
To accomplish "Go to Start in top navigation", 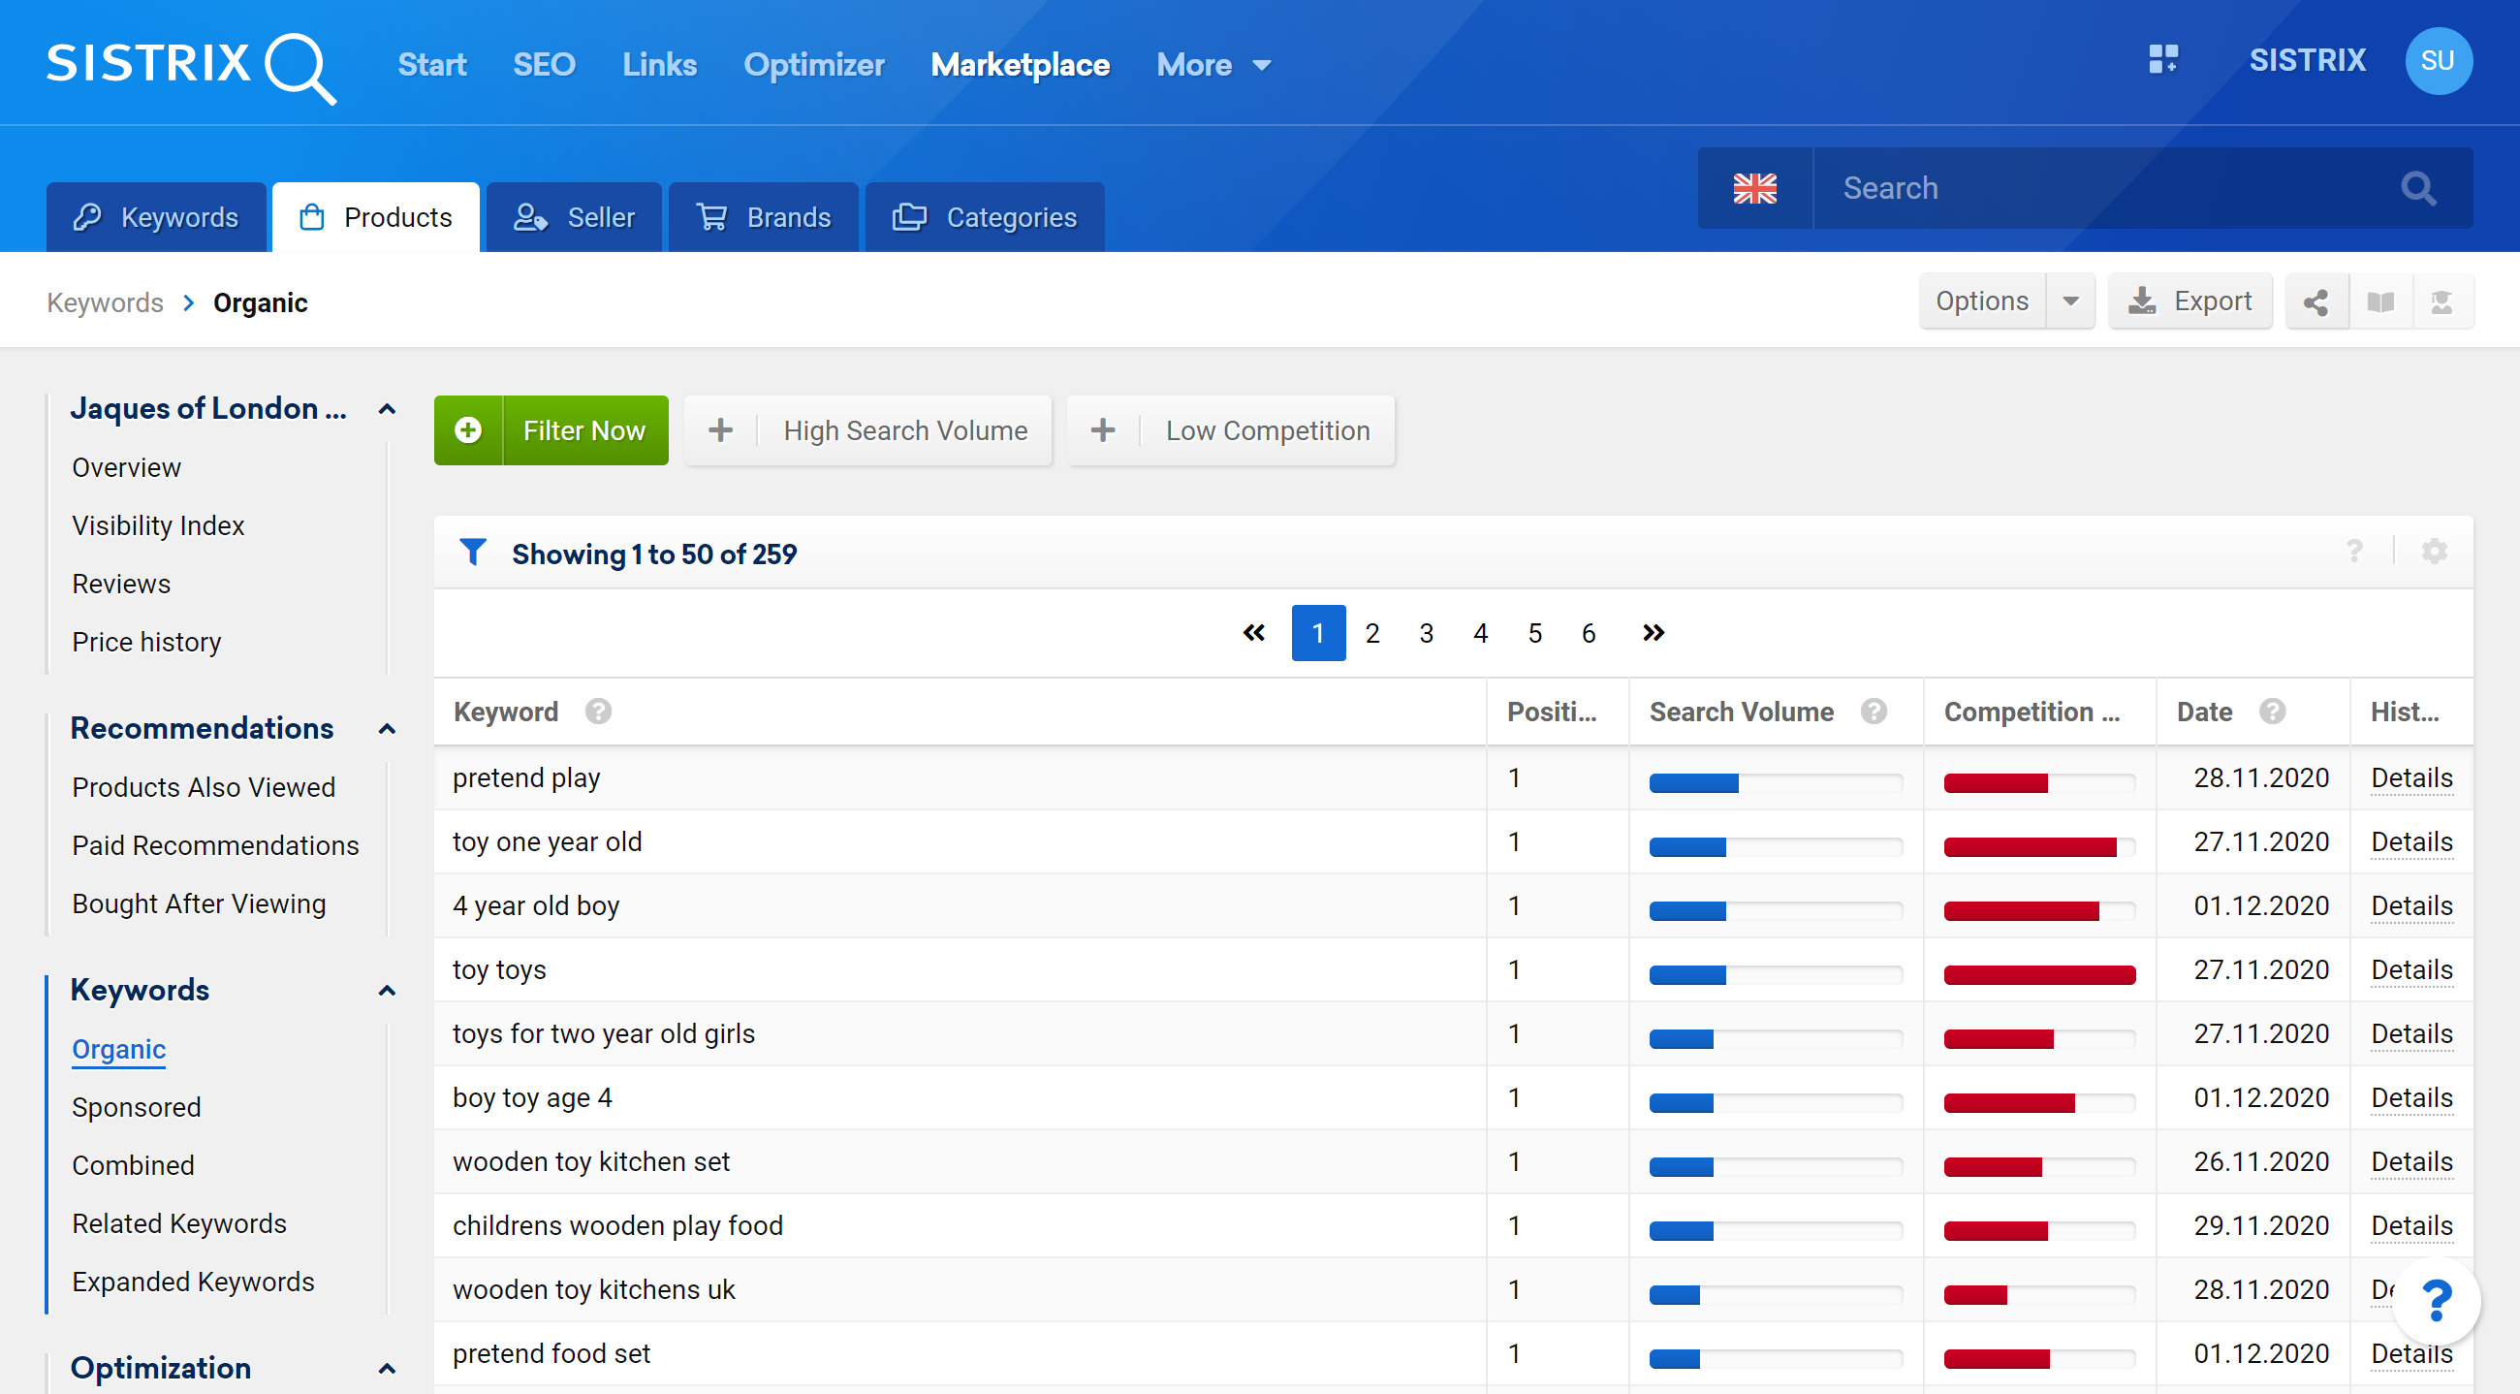I will (431, 65).
